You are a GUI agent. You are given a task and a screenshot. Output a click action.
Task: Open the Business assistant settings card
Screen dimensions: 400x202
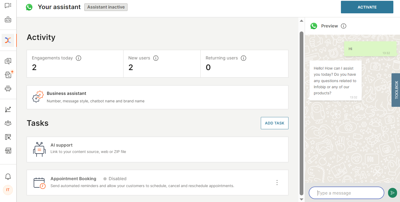pyautogui.click(x=158, y=97)
